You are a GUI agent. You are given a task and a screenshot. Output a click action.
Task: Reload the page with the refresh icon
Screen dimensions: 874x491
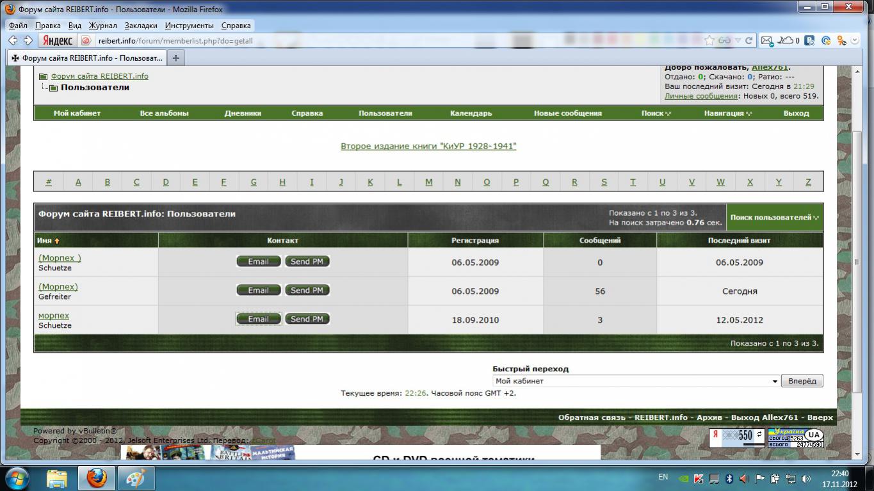(748, 40)
